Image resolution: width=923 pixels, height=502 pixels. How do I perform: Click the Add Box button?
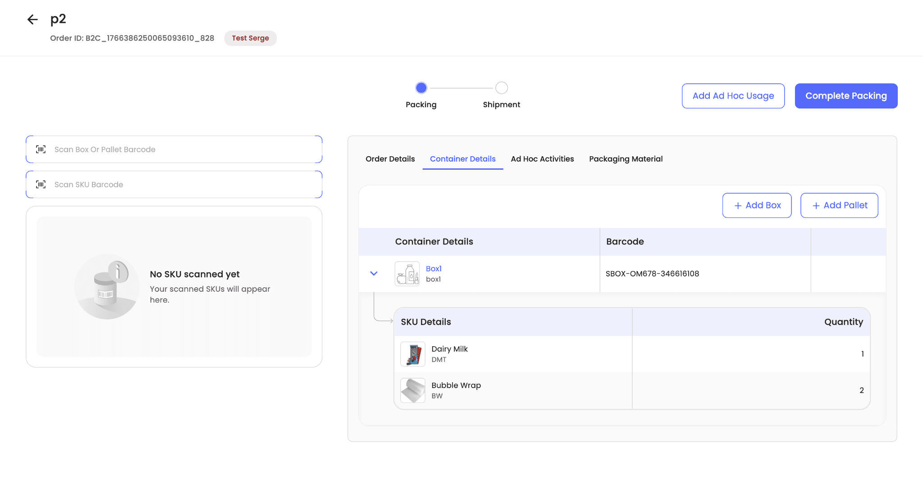pyautogui.click(x=757, y=205)
